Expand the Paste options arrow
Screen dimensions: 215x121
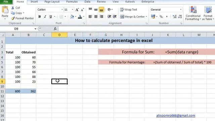(5, 19)
